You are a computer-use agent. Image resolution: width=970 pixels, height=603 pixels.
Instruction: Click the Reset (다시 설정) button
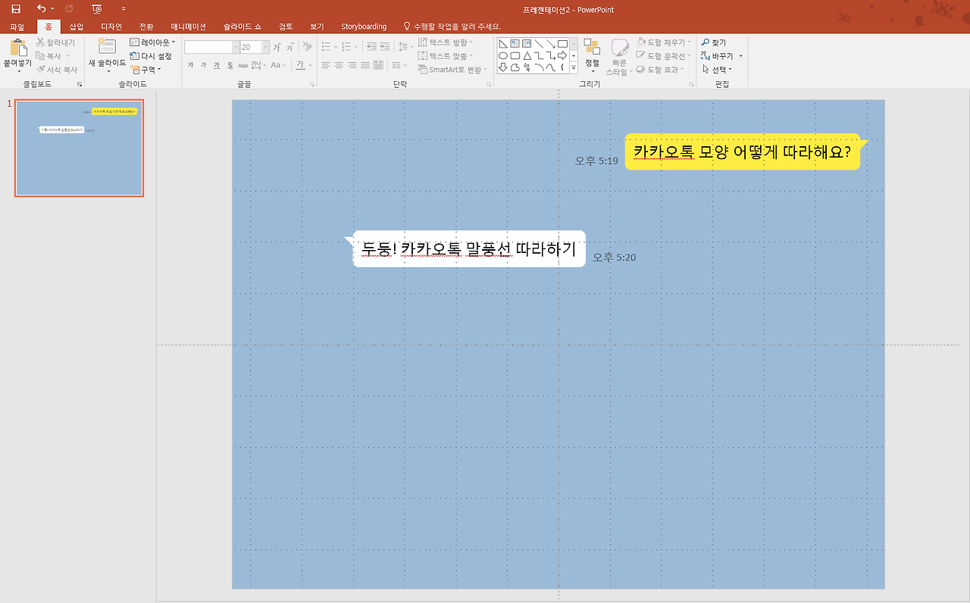pos(151,56)
